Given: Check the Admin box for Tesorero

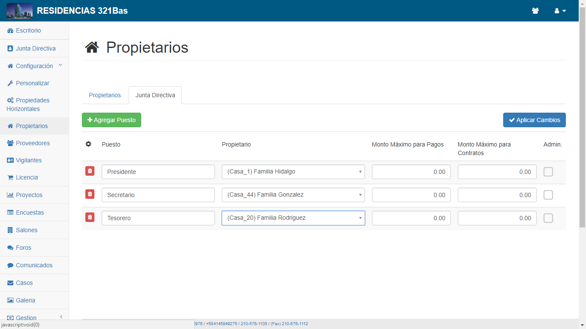Looking at the screenshot, I should tap(548, 218).
